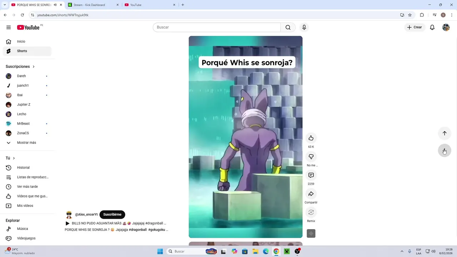
Task: Open Ver más tarde list
Action: [27, 187]
